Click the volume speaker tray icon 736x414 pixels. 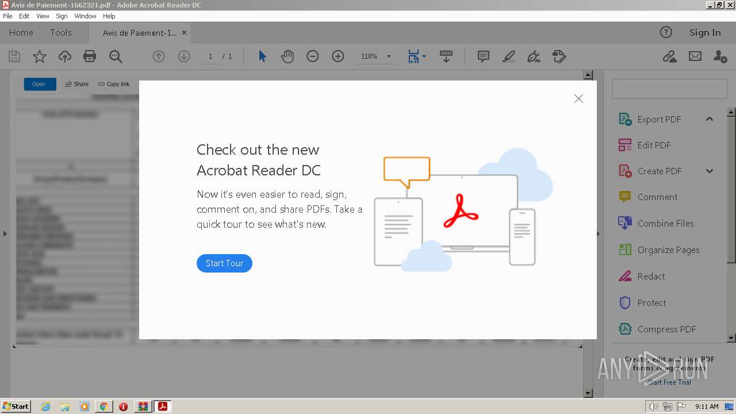653,407
